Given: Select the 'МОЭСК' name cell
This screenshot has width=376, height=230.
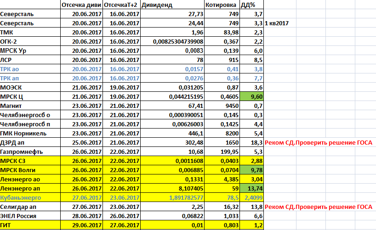Looking at the screenshot, I should click(x=30, y=87).
